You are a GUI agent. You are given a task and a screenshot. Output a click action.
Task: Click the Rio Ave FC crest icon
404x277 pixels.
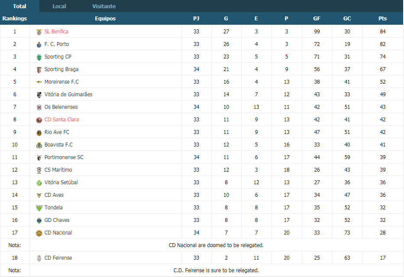[39, 133]
